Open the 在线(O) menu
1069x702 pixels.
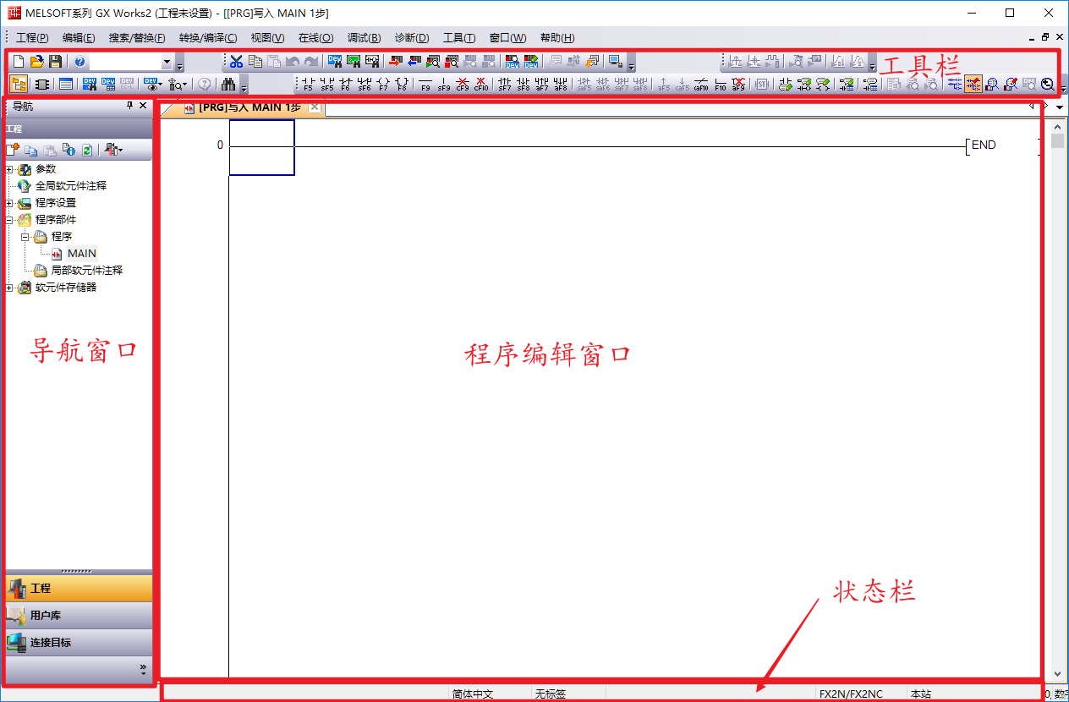(x=315, y=37)
